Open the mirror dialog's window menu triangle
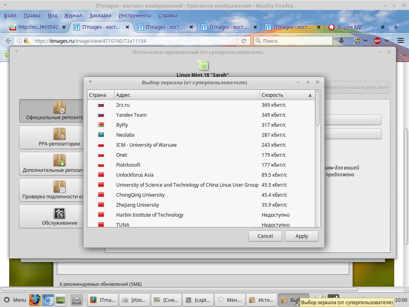The image size is (409, 307). (x=90, y=82)
